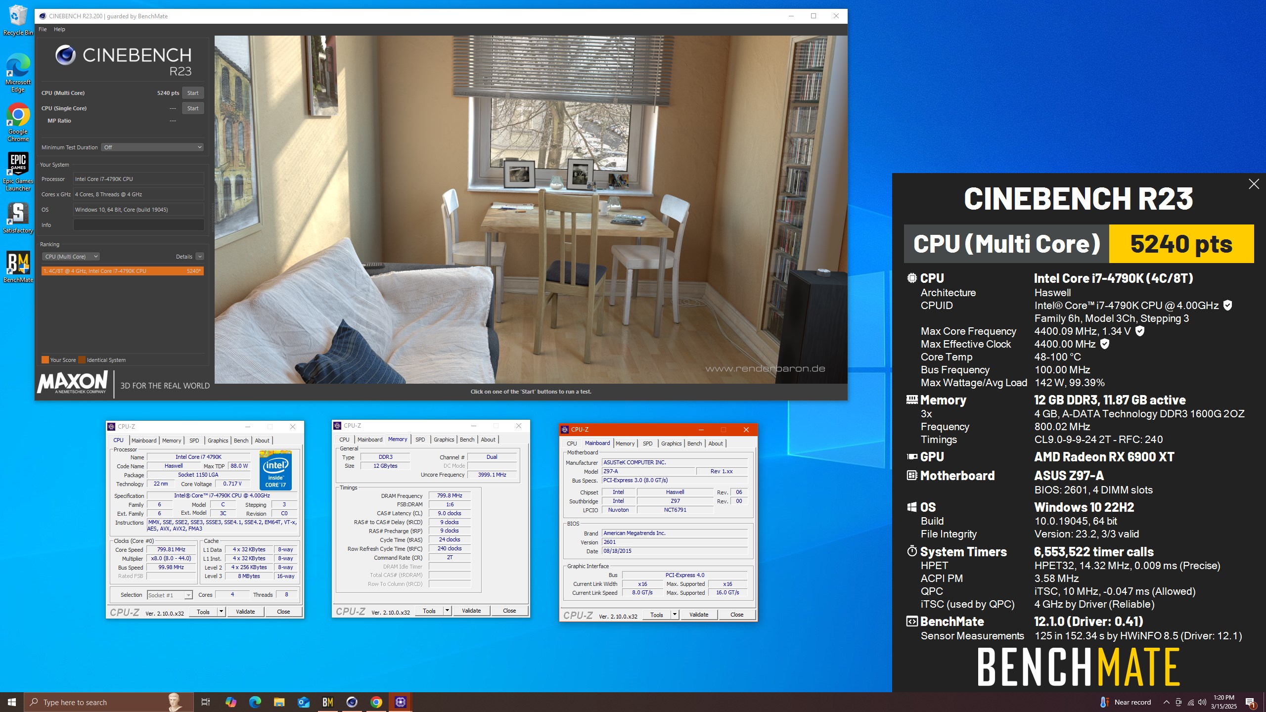The width and height of the screenshot is (1266, 712).
Task: Open the CPU (Multi Core) ranking dropdown
Action: [x=71, y=257]
